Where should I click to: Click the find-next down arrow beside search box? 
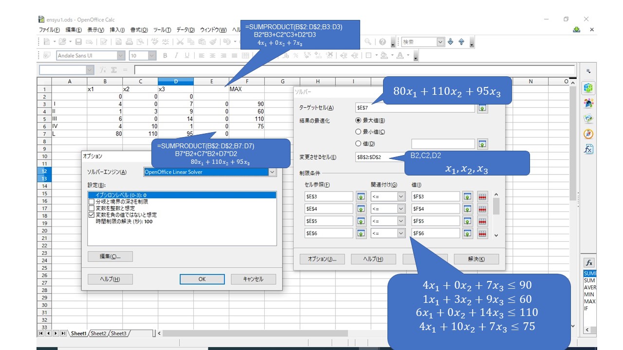[x=451, y=42]
